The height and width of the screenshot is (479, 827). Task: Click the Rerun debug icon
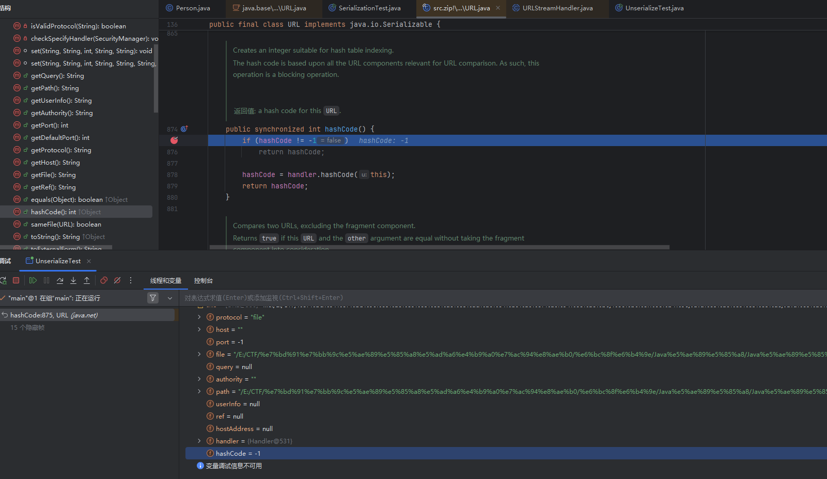[3, 280]
